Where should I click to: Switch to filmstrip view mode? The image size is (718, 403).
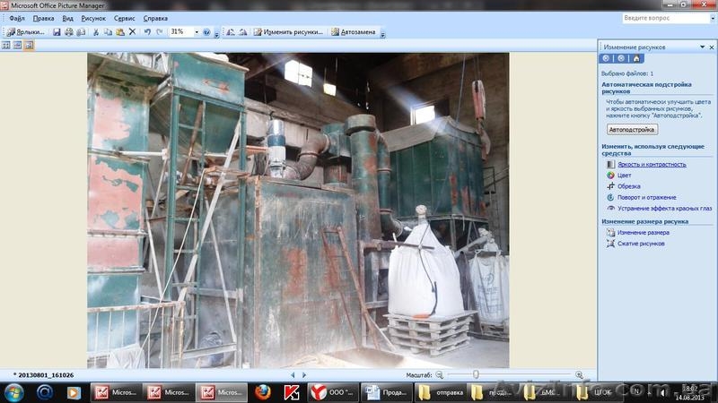[17, 45]
